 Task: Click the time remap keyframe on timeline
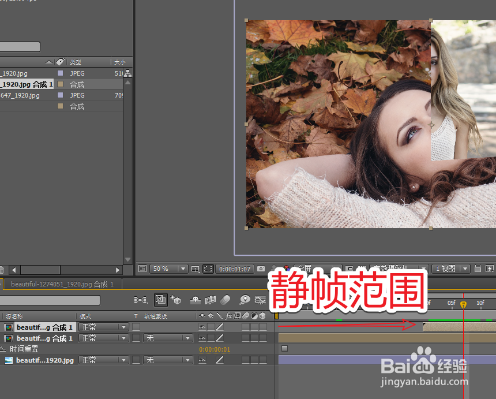(285, 348)
